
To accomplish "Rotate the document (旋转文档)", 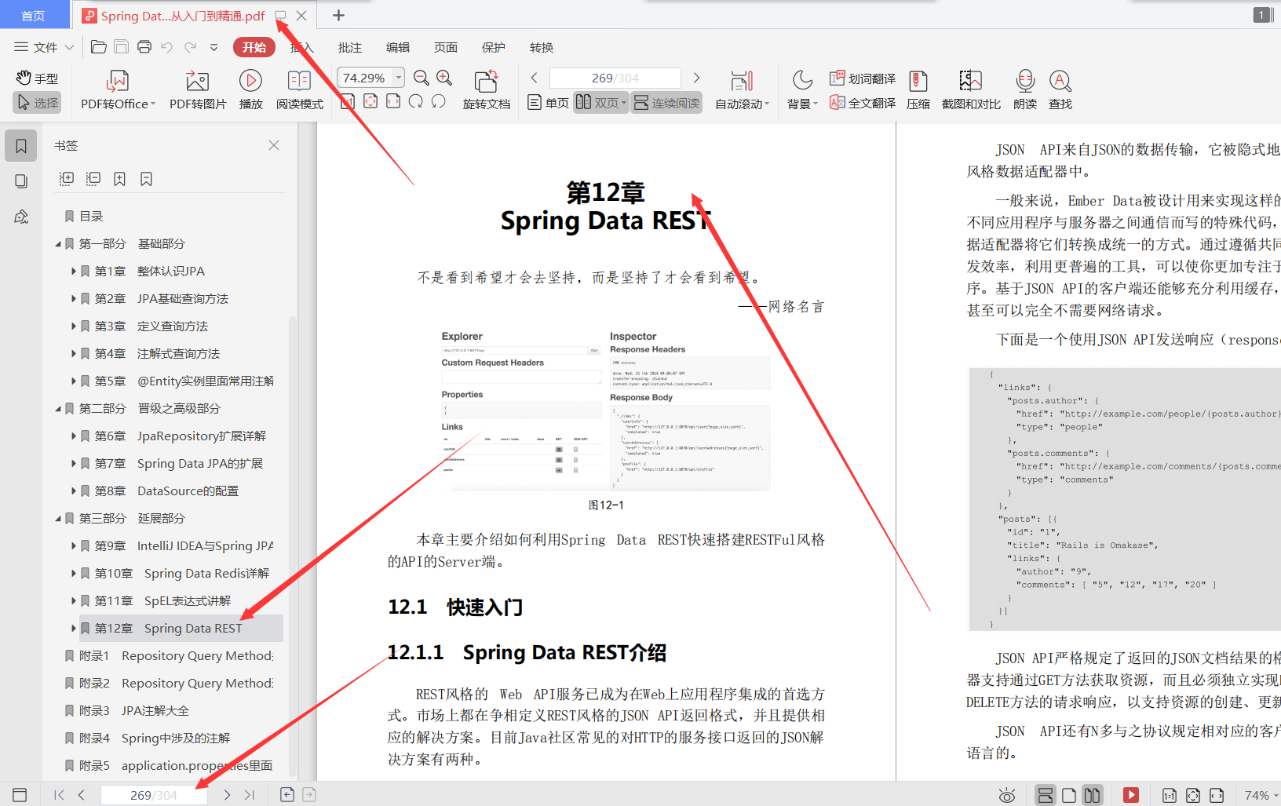I will (x=486, y=90).
